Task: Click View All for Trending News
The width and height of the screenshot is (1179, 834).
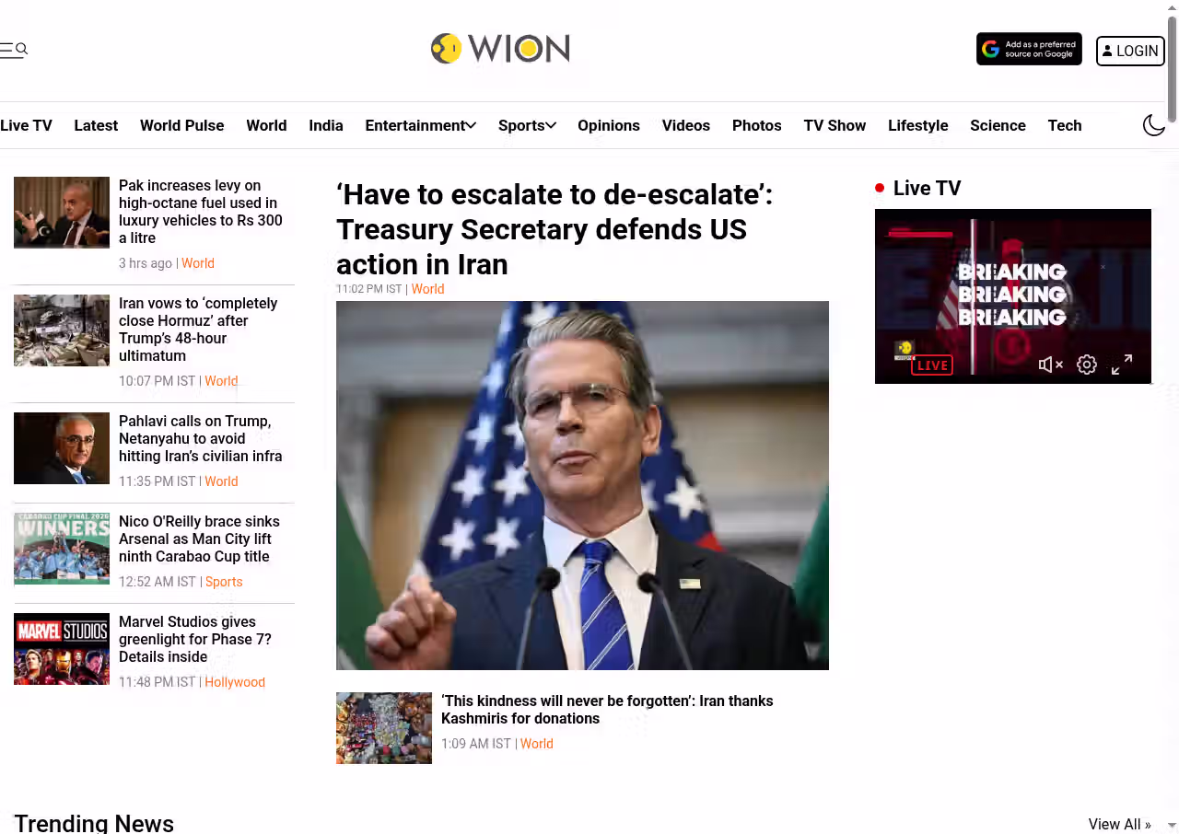Action: pyautogui.click(x=1119, y=824)
